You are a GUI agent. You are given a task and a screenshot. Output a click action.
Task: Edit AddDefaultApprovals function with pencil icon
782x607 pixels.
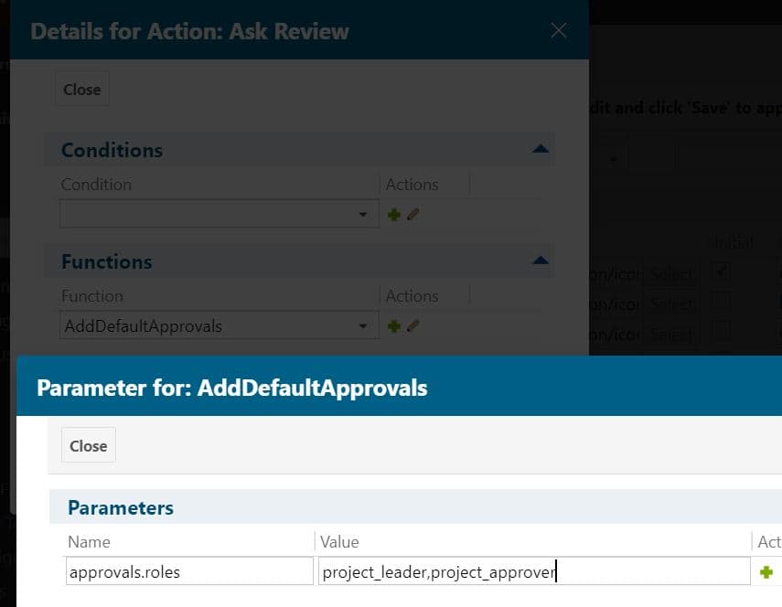point(412,326)
